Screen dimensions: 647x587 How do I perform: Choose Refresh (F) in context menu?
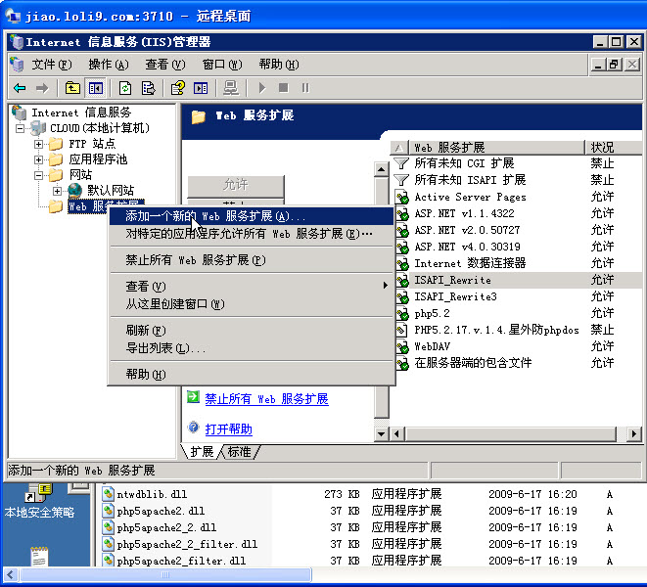pos(252,331)
